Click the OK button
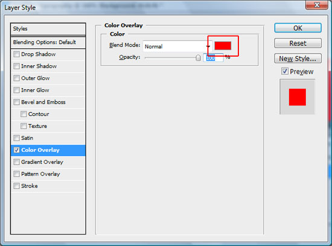Image resolution: width=332 pixels, height=246 pixels. point(298,28)
